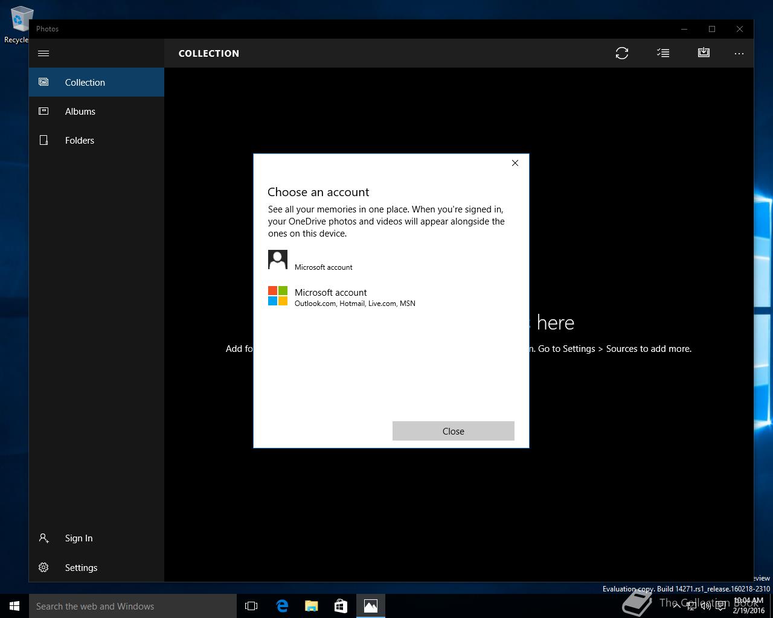Click the Windows Start button
The image size is (773, 618).
14,606
